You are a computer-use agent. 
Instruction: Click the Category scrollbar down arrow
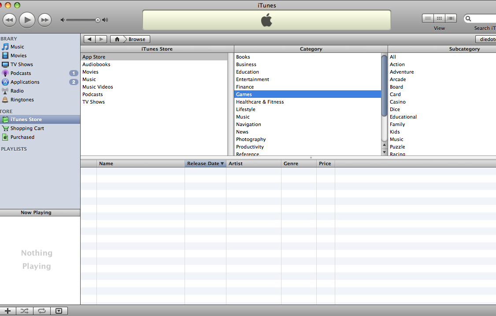tap(385, 152)
